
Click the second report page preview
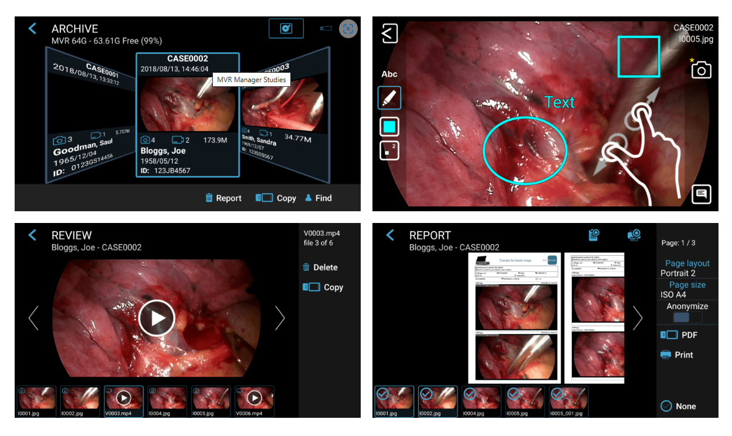[x=595, y=318]
